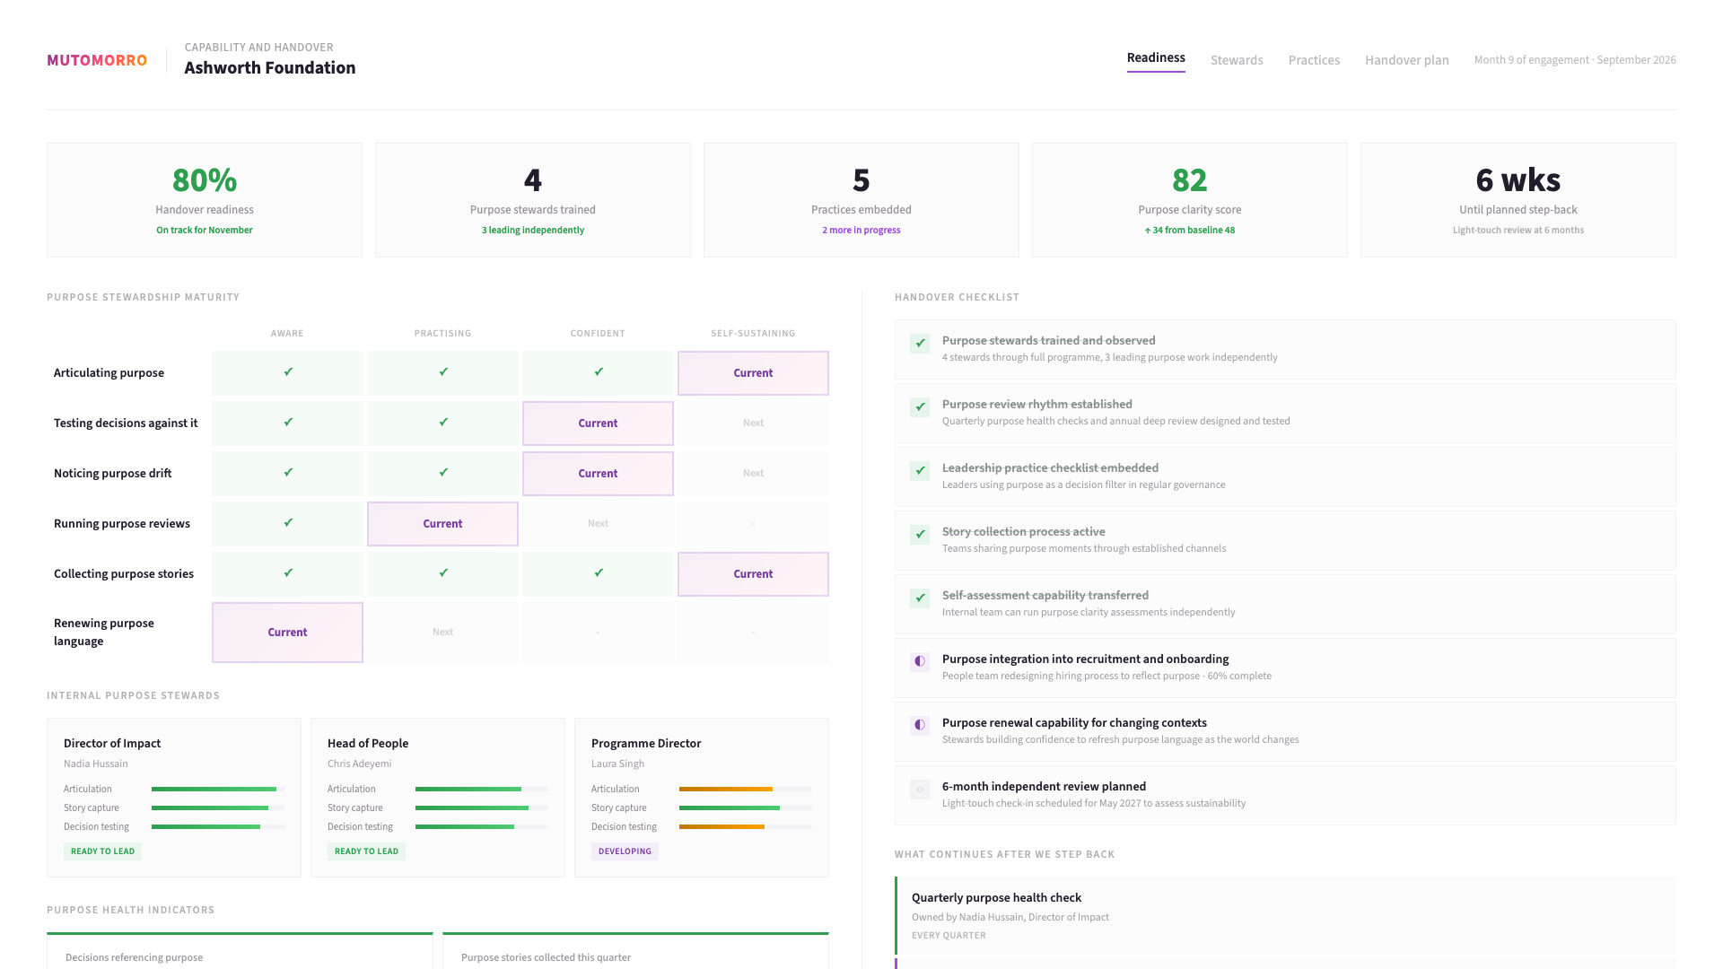This screenshot has width=1723, height=969.
Task: Click Noticing purpose drift Practising checkmark
Action: tap(443, 472)
